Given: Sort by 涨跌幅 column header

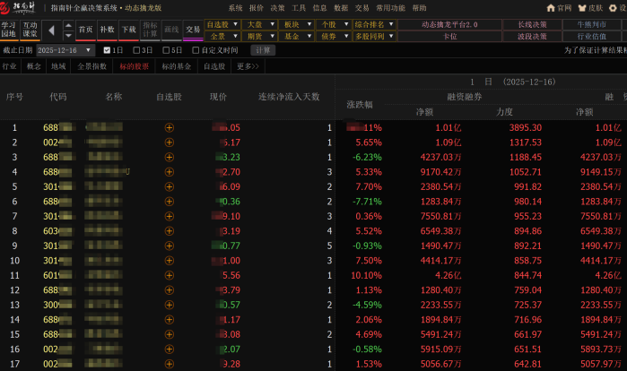Looking at the screenshot, I should 360,105.
